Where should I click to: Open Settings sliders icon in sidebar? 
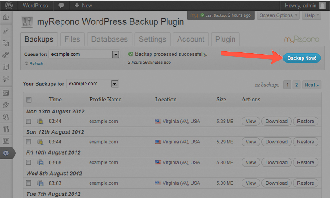pyautogui.click(x=6, y=141)
